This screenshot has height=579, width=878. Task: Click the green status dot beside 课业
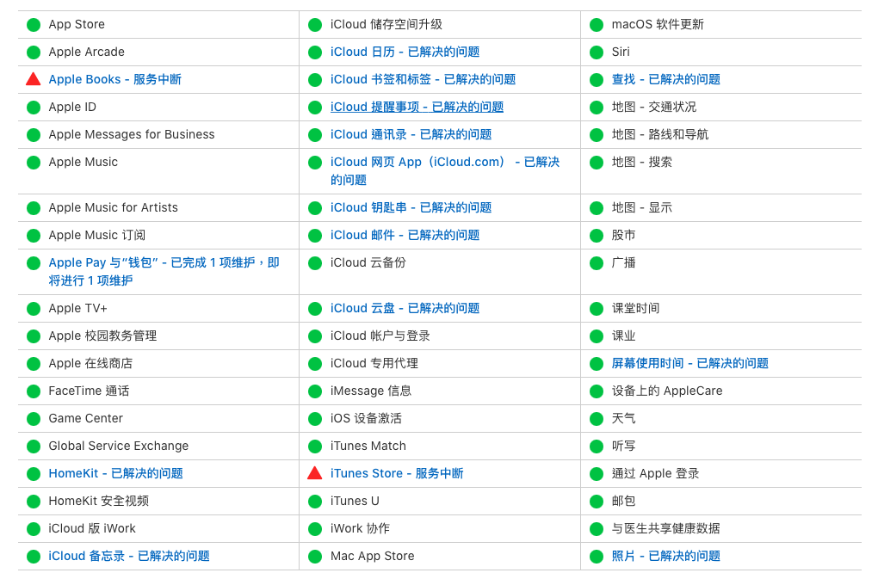[x=597, y=336]
